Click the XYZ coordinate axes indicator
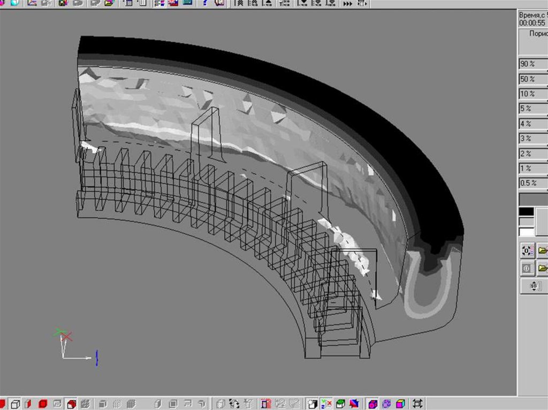548x410 pixels. point(70,345)
